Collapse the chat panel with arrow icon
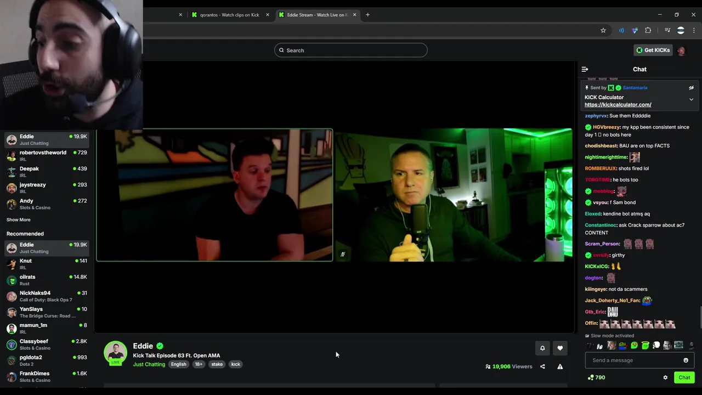This screenshot has width=702, height=395. click(585, 69)
